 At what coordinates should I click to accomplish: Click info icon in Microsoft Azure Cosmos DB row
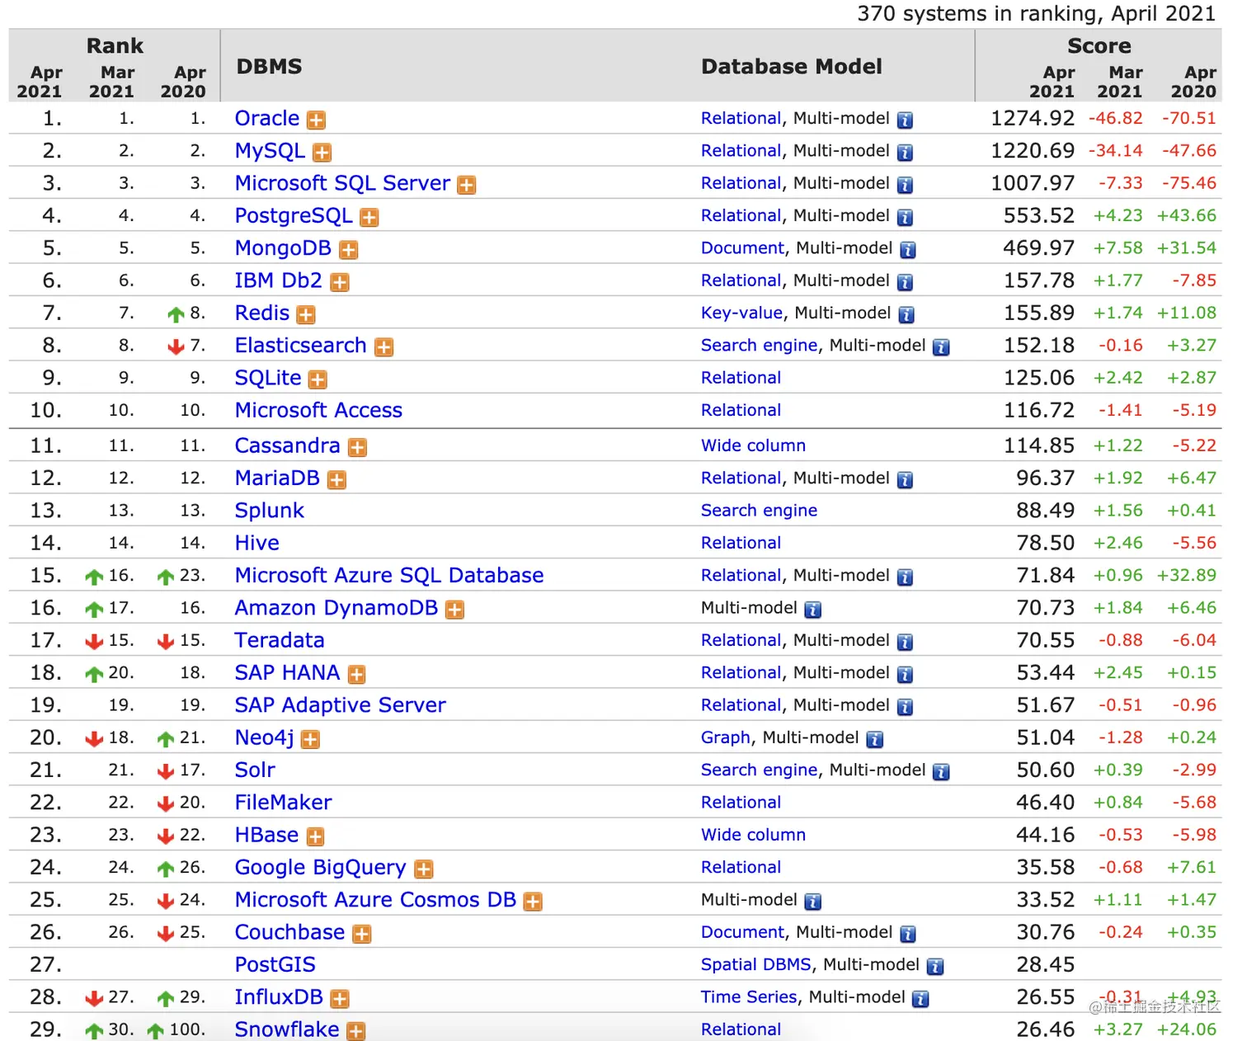pos(812,902)
